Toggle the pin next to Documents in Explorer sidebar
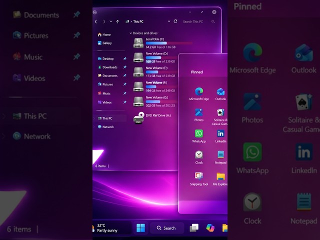 tap(124, 75)
